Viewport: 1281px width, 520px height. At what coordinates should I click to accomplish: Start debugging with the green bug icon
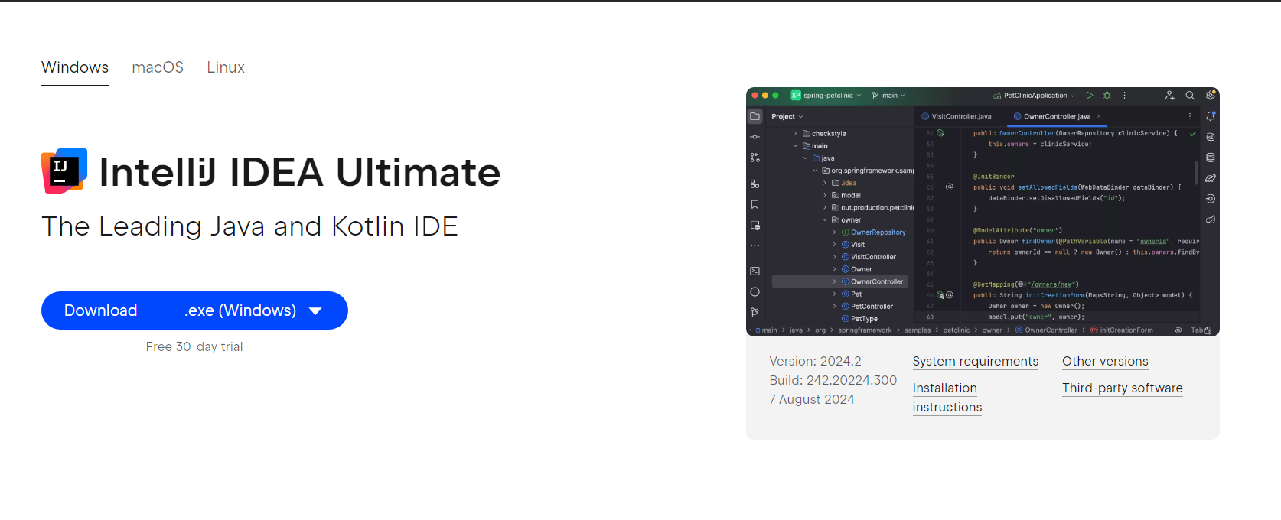pyautogui.click(x=1107, y=96)
